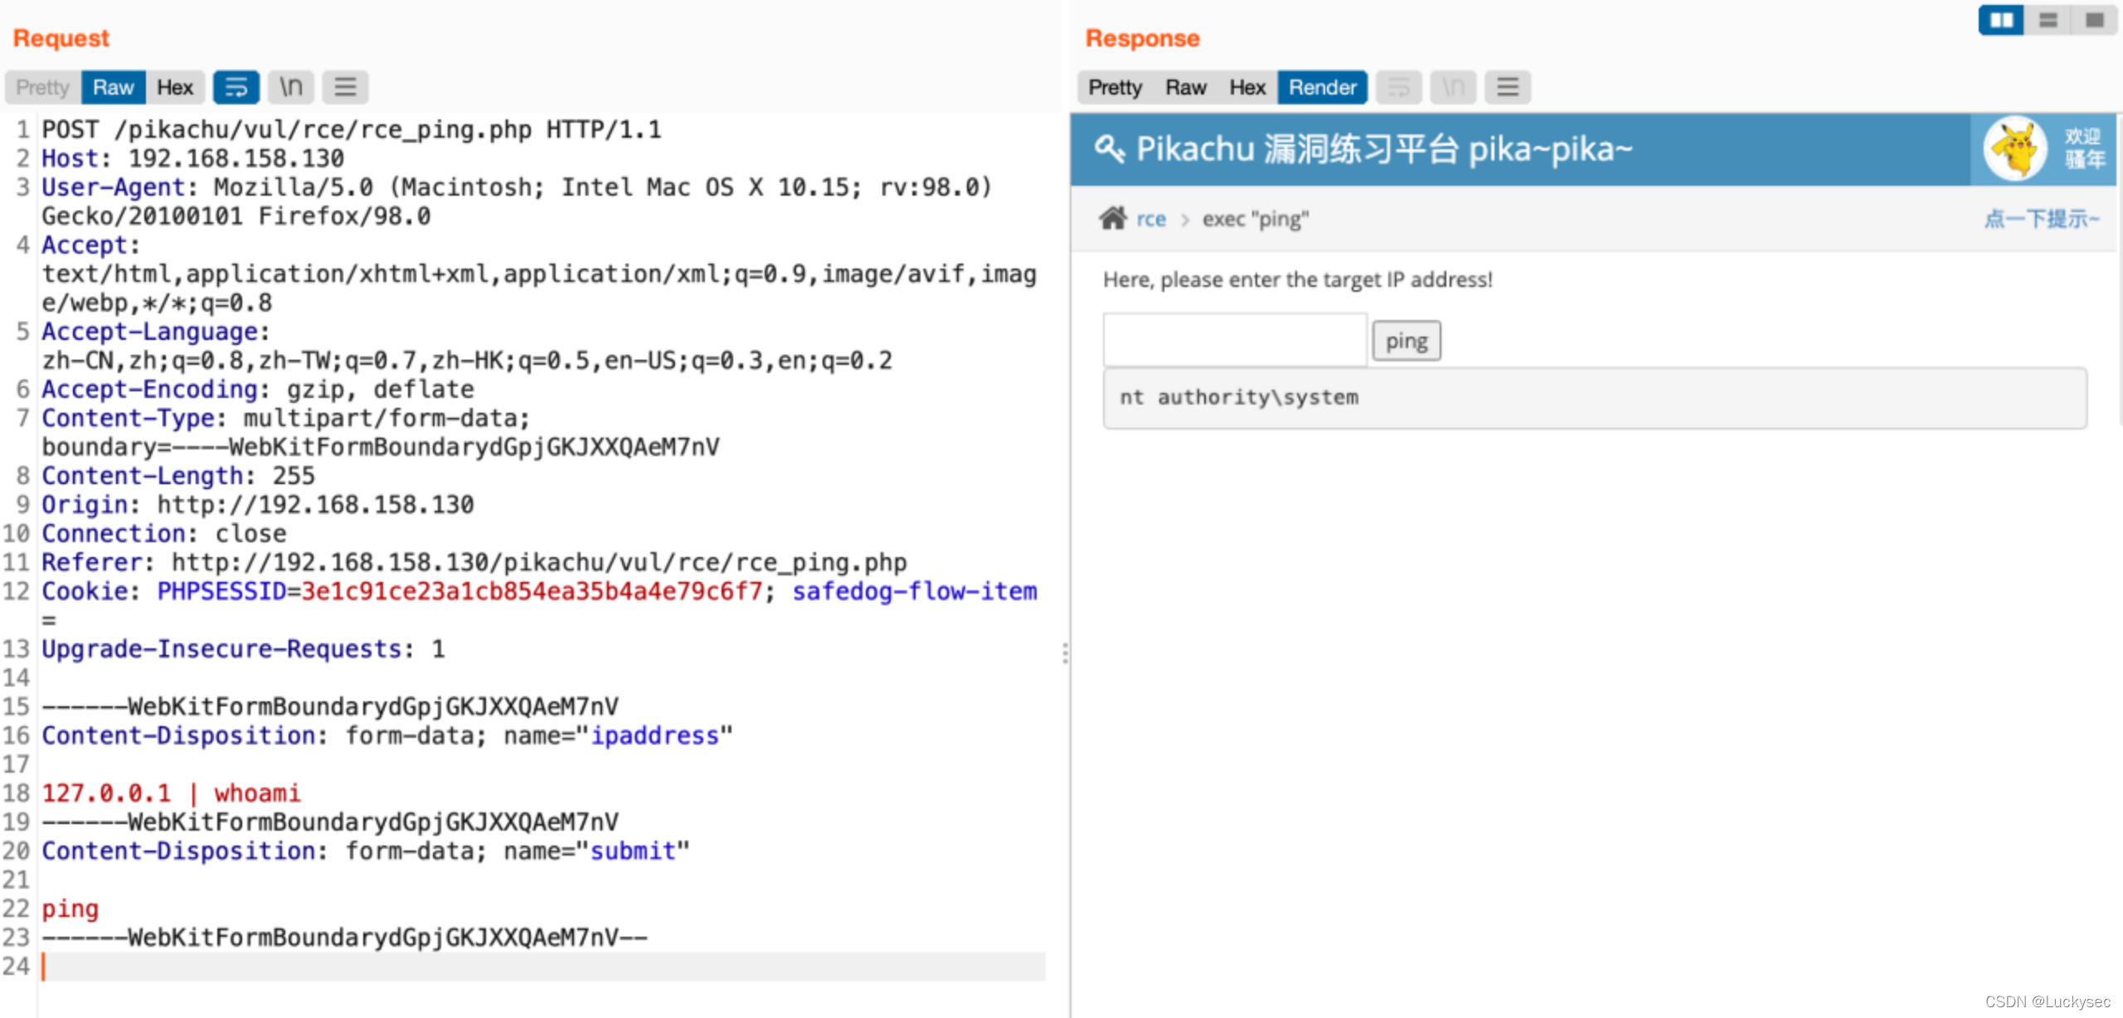Open the rce breadcrumb link
Viewport: 2123px width, 1018px height.
[x=1151, y=219]
